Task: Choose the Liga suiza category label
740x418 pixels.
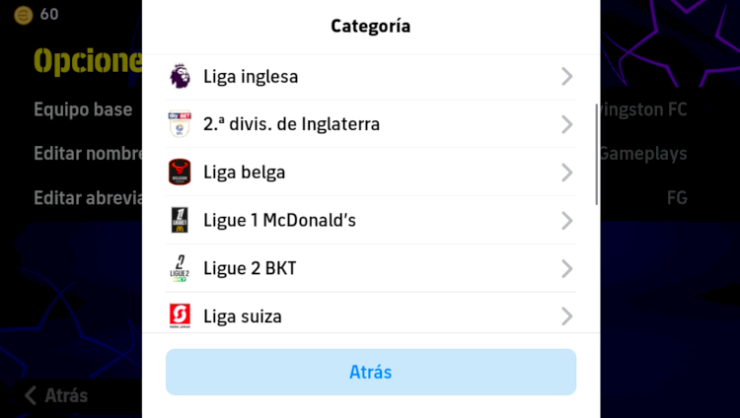Action: (243, 316)
